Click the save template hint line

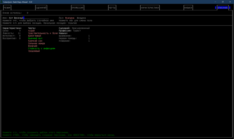[36, 132]
